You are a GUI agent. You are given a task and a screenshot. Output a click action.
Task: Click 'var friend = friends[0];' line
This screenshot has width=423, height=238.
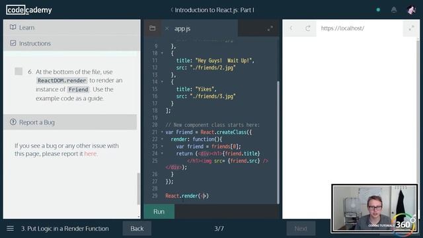coord(209,146)
